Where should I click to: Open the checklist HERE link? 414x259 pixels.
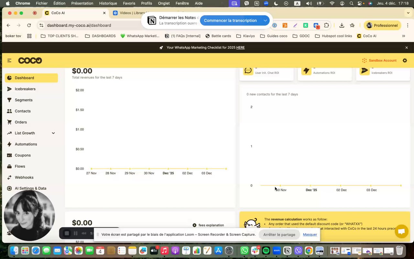click(240, 48)
